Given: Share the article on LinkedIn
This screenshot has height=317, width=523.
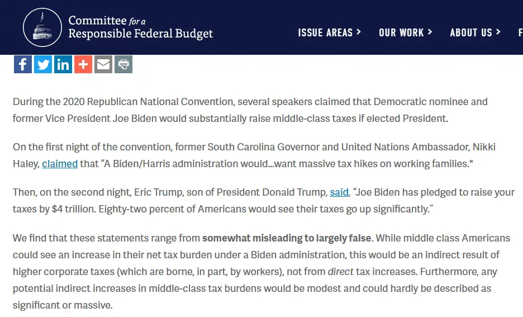Looking at the screenshot, I should (x=63, y=64).
